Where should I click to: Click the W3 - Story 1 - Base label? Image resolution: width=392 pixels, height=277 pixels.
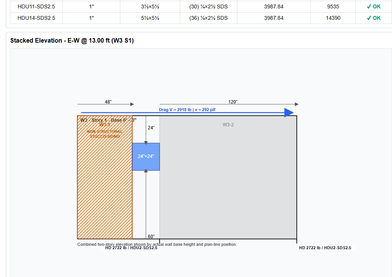click(108, 120)
